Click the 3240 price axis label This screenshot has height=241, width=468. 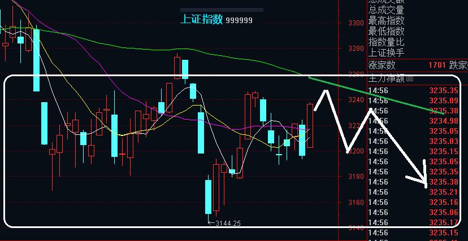[x=356, y=100]
